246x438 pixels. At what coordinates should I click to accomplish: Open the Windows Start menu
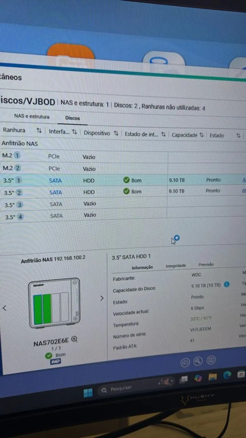(x=88, y=392)
